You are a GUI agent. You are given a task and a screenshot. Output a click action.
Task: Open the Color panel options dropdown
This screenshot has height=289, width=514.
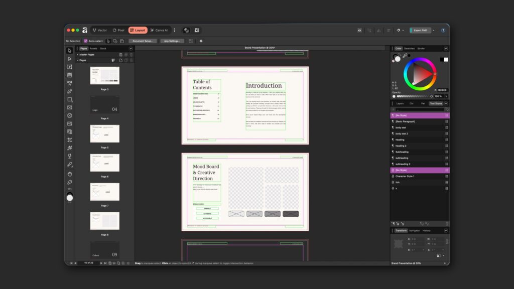(446, 49)
